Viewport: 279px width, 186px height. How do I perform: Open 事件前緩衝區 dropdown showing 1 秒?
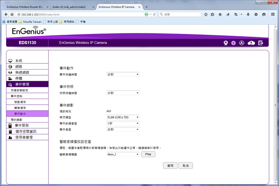pyautogui.click(x=123, y=123)
